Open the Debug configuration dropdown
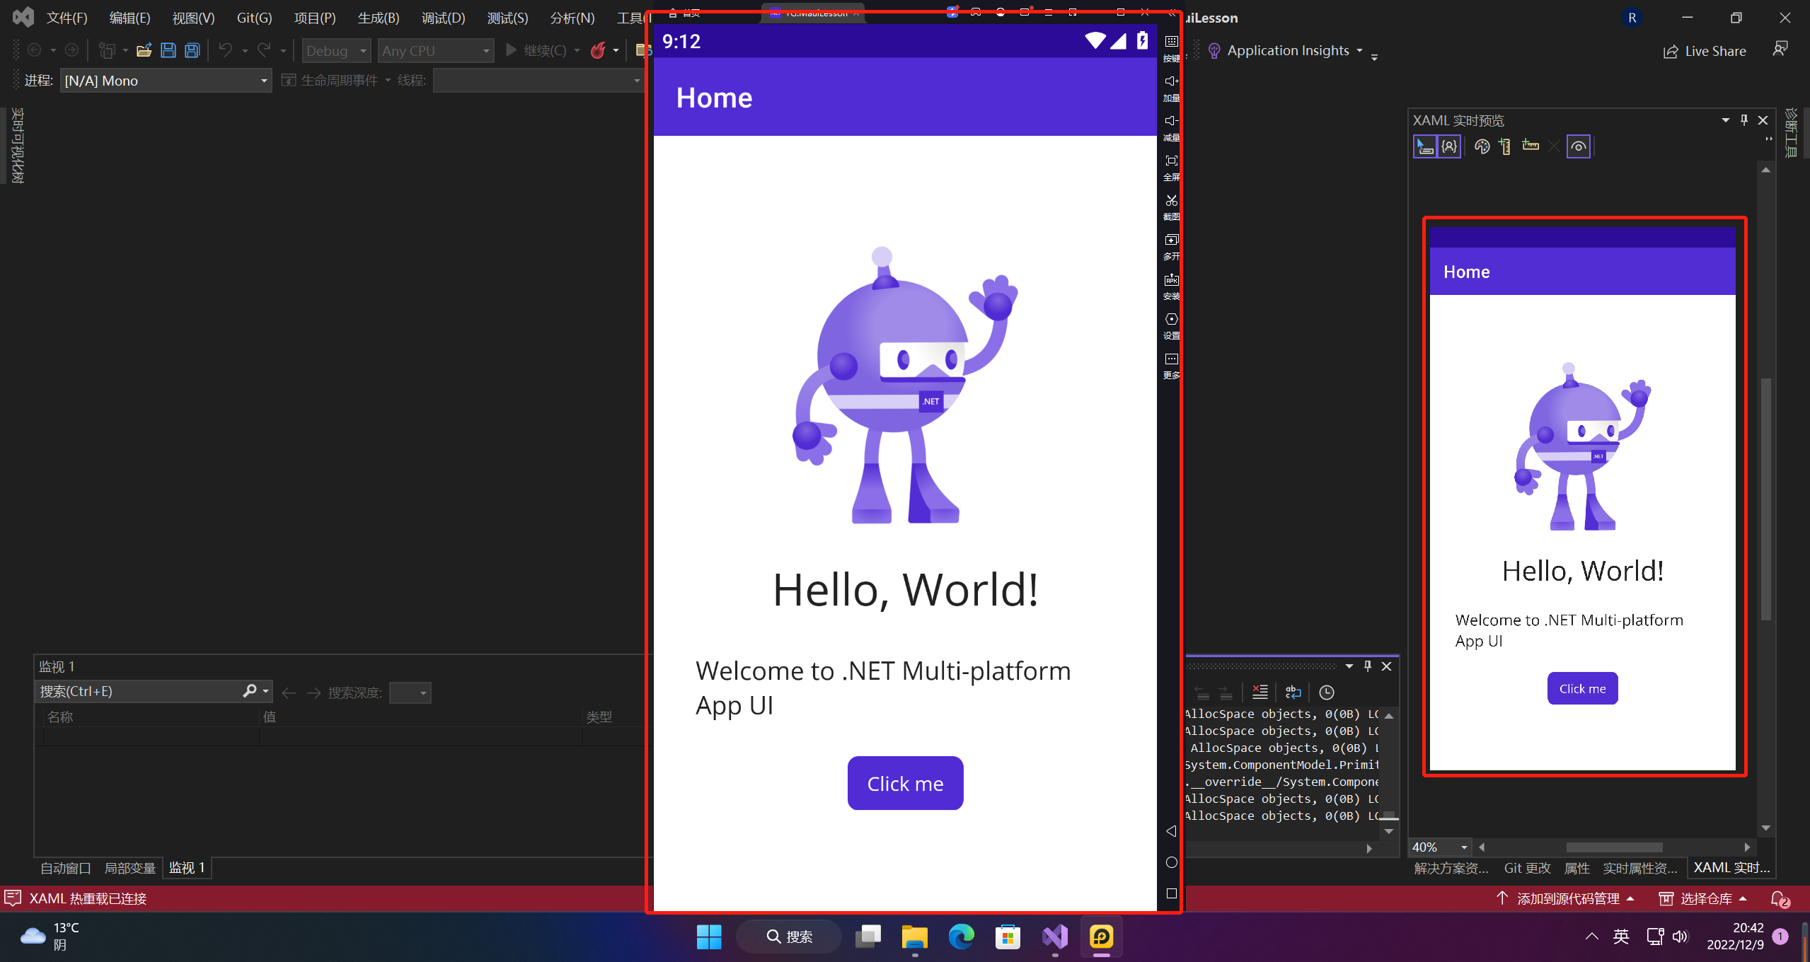Screen dimensions: 1810x962 (x=336, y=50)
